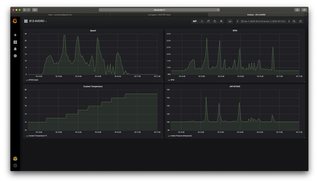
Task: Open the time range picker
Action: 263,21
